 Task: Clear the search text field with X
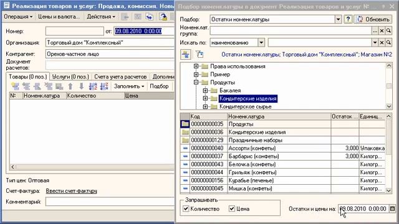(382, 43)
